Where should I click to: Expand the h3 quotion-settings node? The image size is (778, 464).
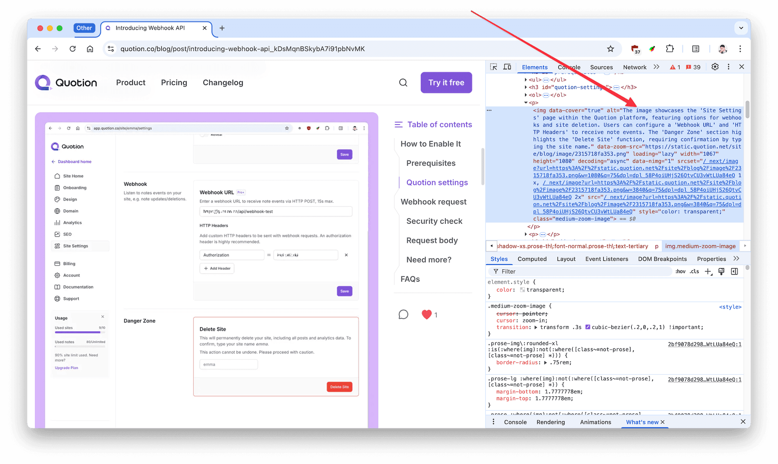point(526,87)
